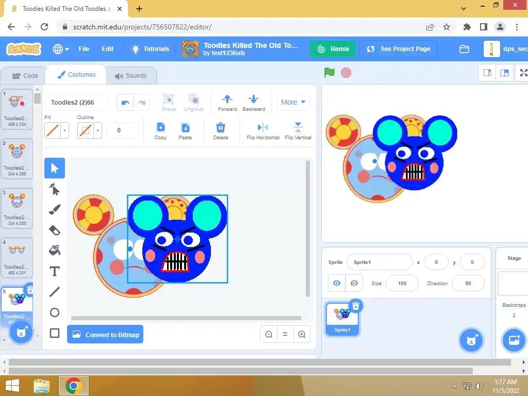Click the red stop button

click(x=346, y=72)
